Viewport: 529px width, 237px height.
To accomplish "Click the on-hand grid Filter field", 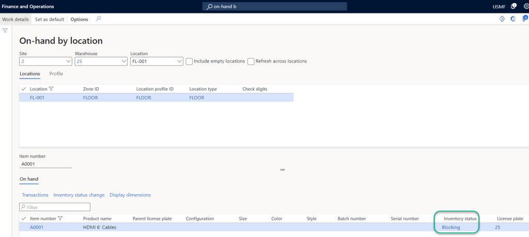I will pos(55,207).
